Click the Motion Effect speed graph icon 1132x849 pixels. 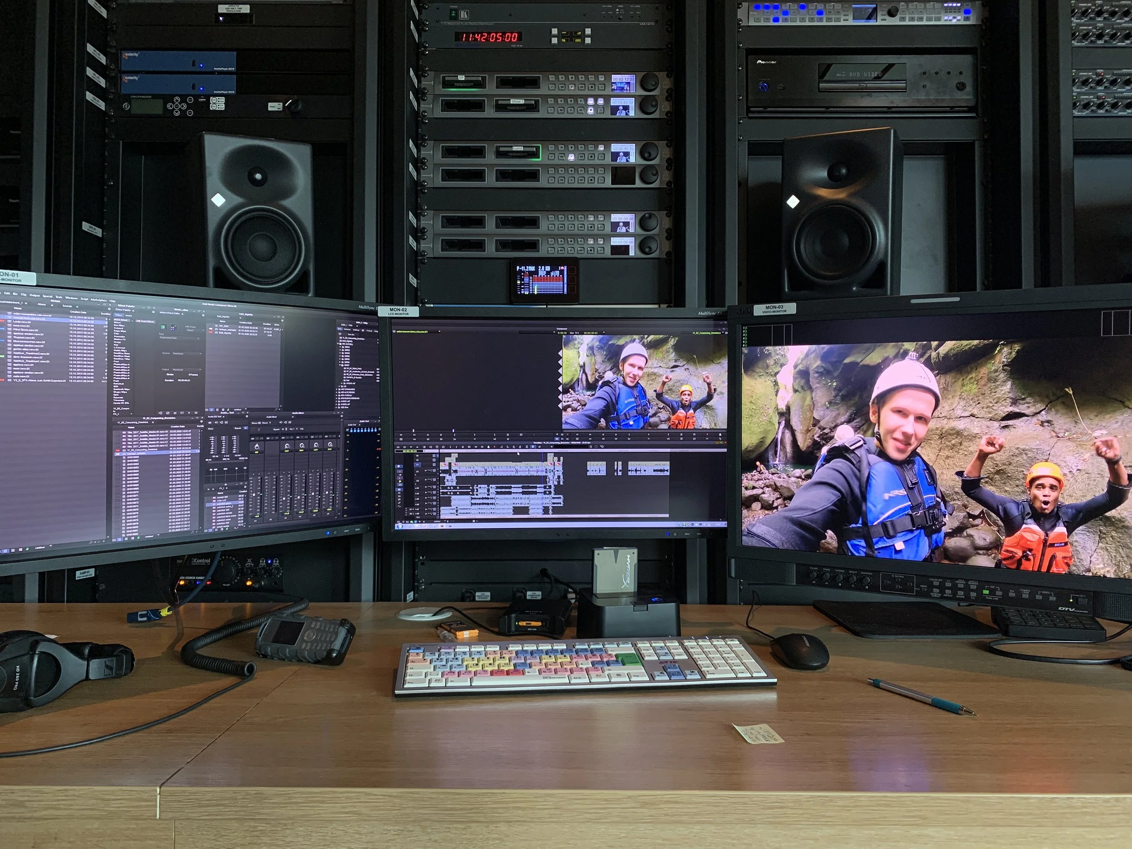[173, 327]
